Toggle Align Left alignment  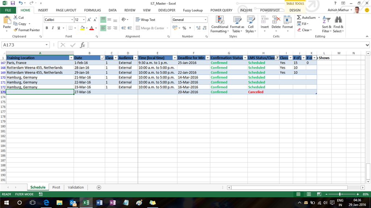pyautogui.click(x=103, y=28)
